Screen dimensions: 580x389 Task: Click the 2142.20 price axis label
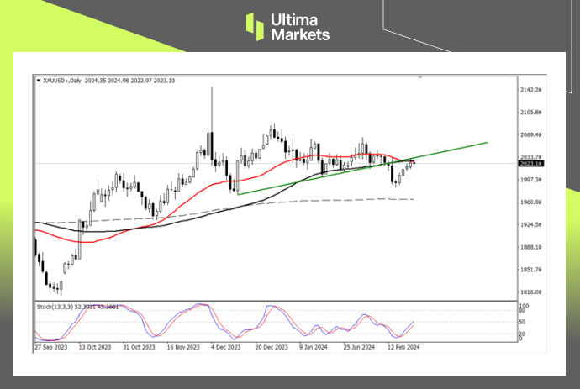coord(530,90)
